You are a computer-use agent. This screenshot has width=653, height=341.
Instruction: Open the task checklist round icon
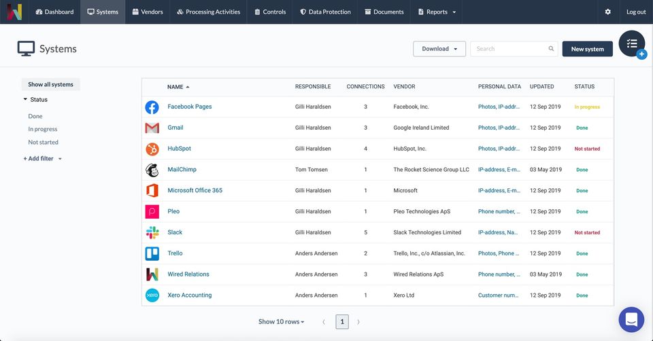pos(632,43)
